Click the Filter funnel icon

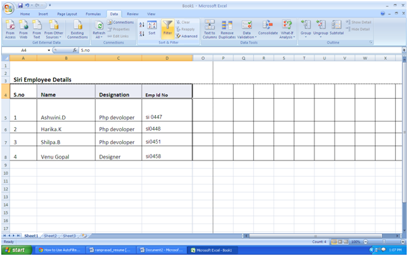(x=168, y=29)
